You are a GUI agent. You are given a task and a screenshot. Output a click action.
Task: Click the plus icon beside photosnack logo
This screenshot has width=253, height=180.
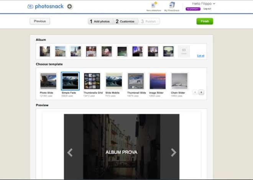69,7
